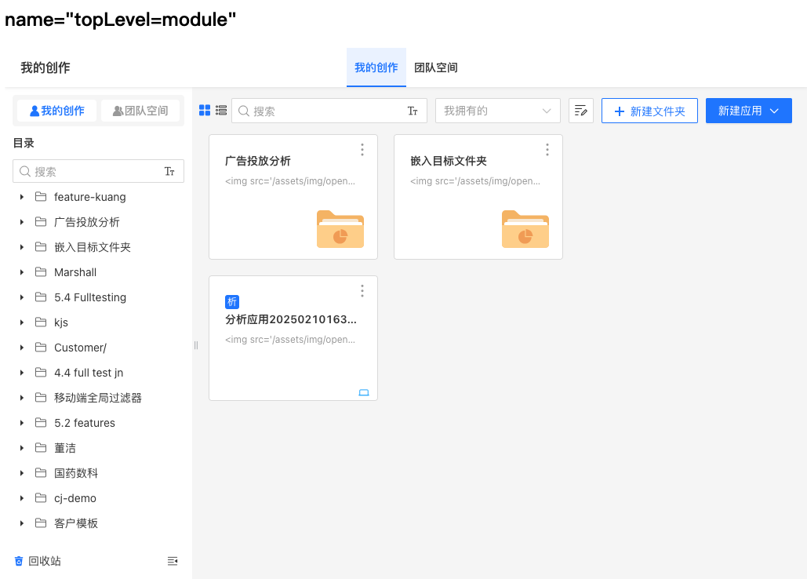Switch to list view icon
807x579 pixels.
coord(221,111)
